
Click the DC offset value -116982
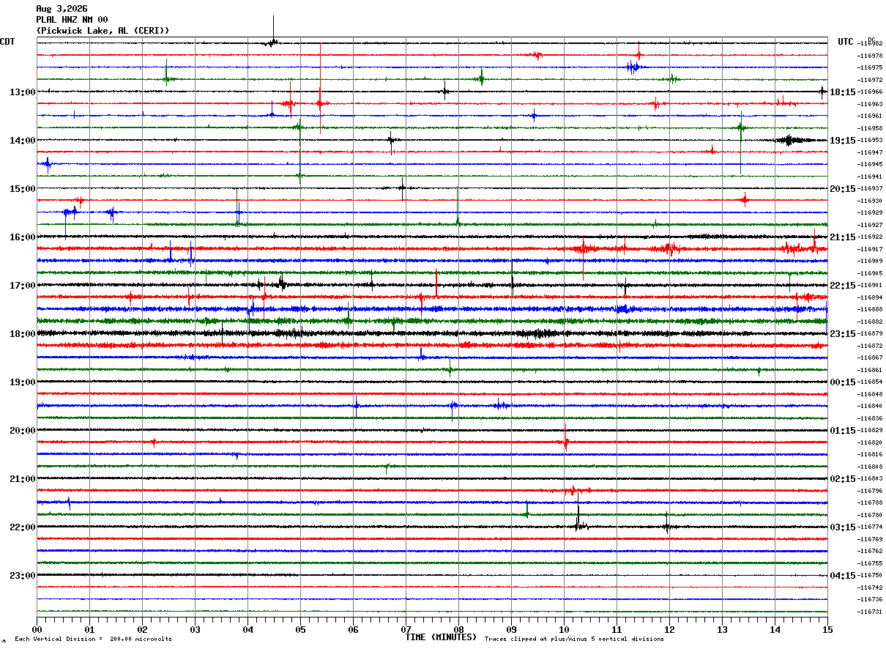[871, 44]
